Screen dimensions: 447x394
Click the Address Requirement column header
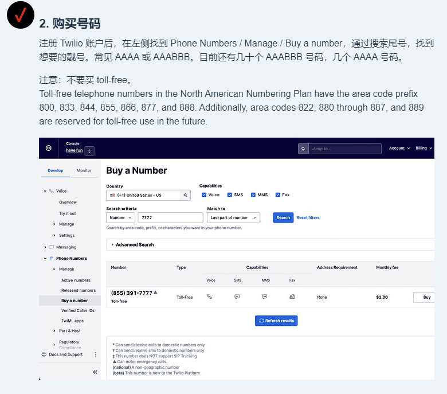[x=337, y=267]
